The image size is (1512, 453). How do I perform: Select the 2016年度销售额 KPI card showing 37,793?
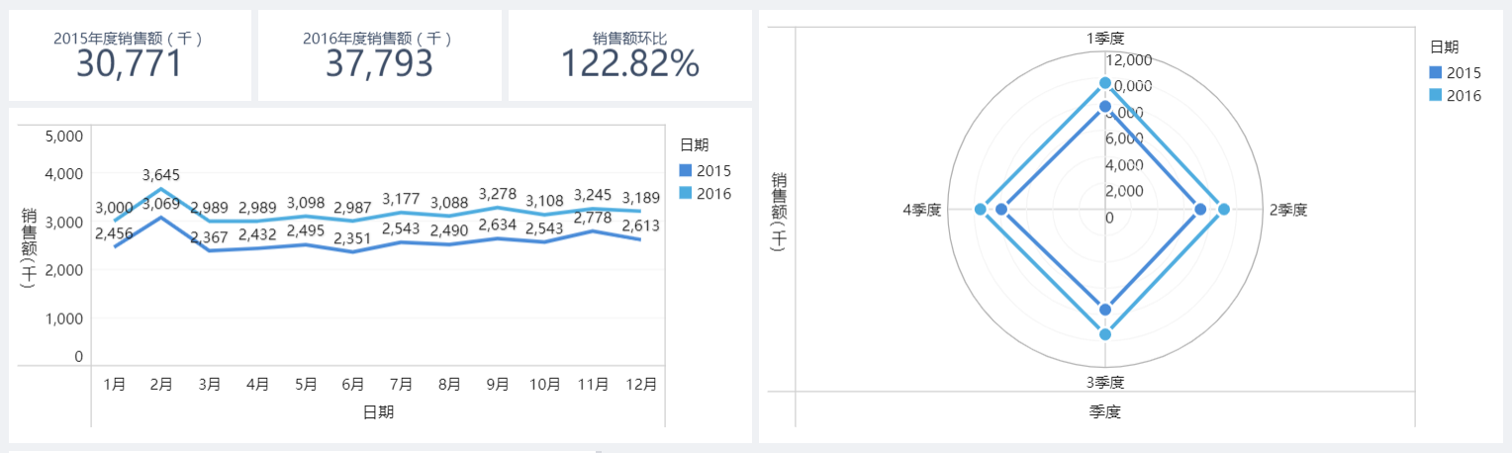(380, 55)
